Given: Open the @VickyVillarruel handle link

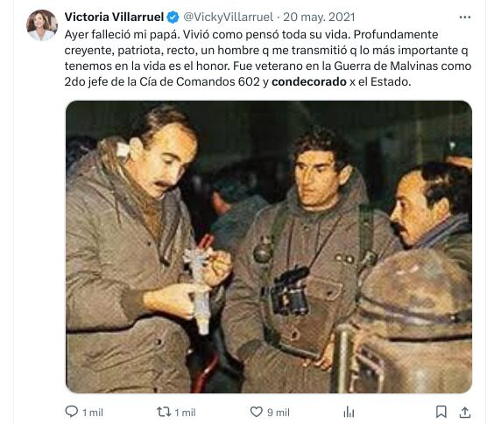Looking at the screenshot, I should tap(228, 17).
